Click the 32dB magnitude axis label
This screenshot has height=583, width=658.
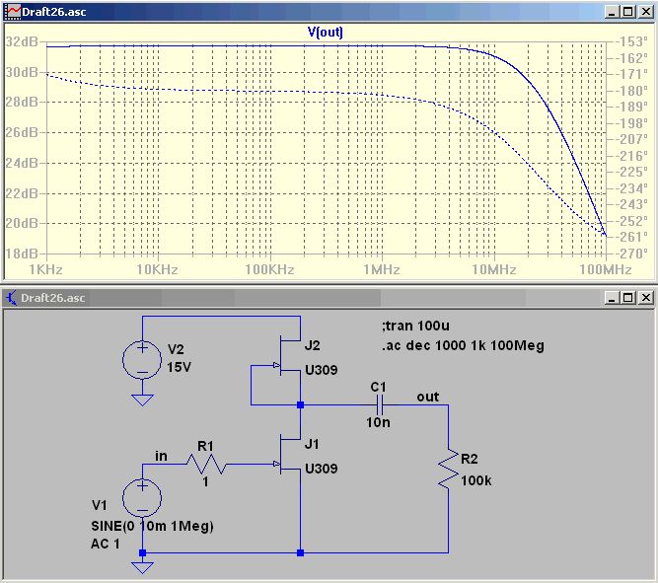22,42
